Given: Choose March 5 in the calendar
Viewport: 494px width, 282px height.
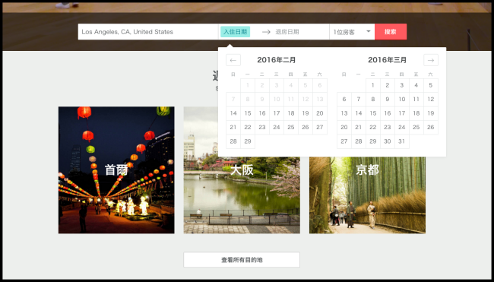Looking at the screenshot, I should [431, 85].
